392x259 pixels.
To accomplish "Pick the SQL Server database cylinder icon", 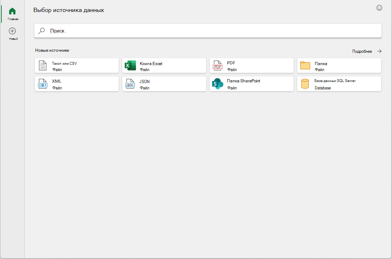I will pyautogui.click(x=305, y=84).
